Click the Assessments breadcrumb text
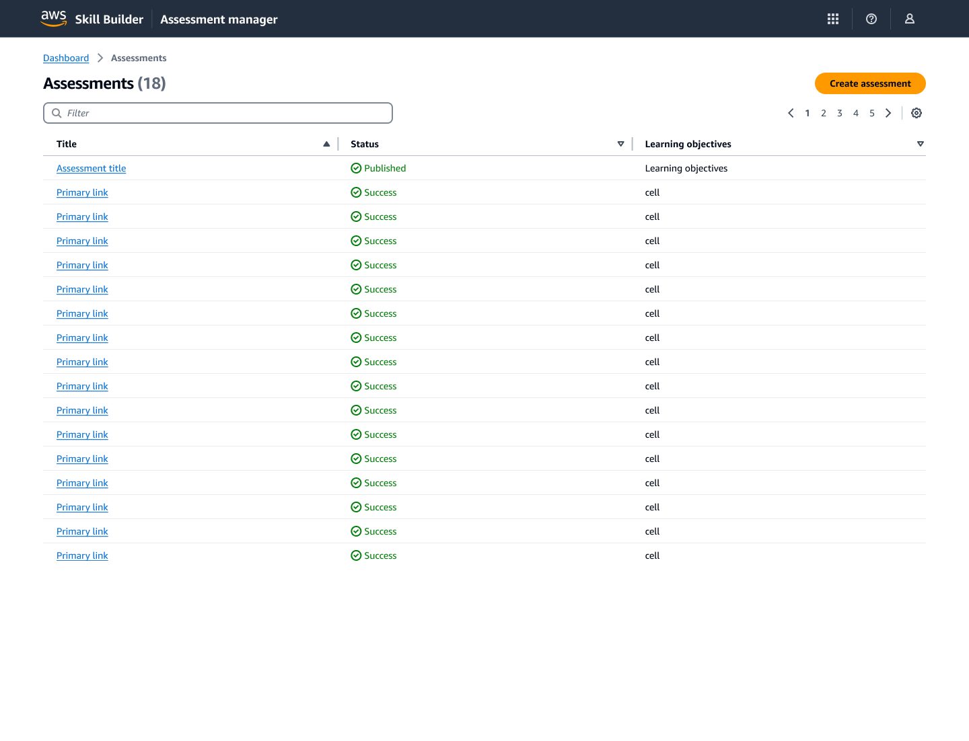Screen dimensions: 969x741 pos(139,58)
